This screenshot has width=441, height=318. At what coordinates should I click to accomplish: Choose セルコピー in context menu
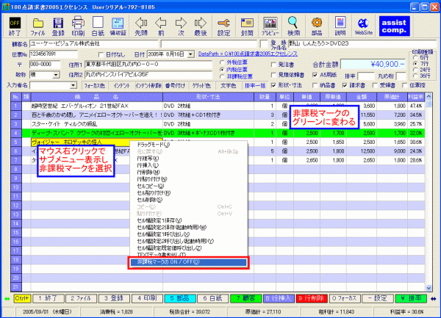click(188, 186)
